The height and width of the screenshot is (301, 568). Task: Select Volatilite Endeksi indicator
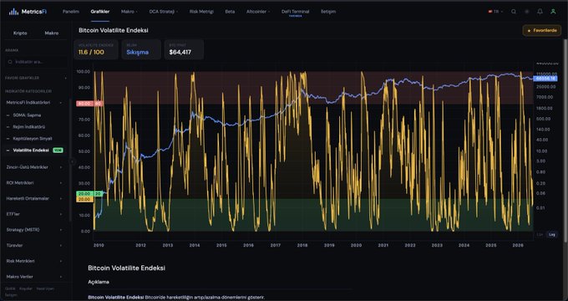click(x=30, y=150)
